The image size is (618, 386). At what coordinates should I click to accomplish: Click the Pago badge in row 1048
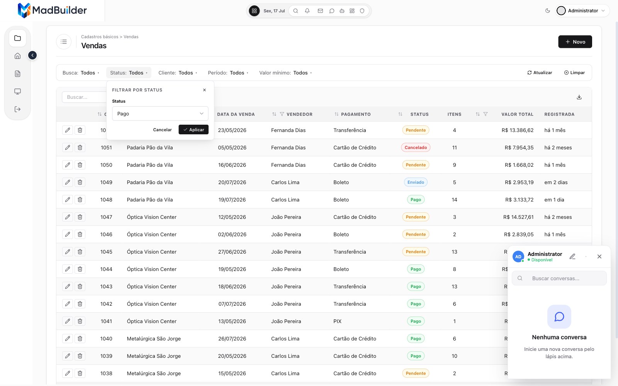click(416, 200)
